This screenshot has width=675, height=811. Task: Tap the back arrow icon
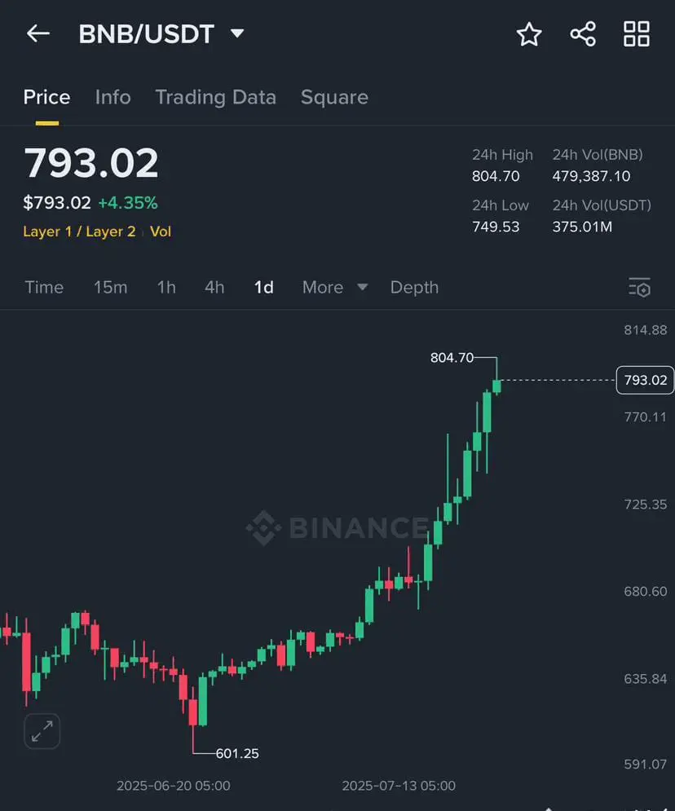point(38,33)
